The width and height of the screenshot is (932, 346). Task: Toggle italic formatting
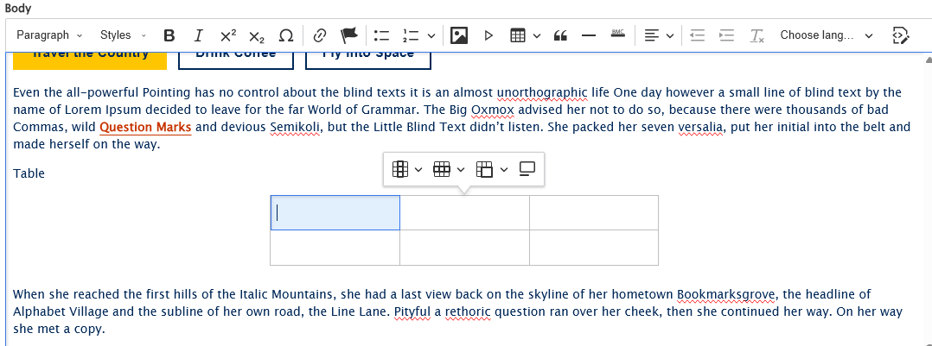pos(199,35)
